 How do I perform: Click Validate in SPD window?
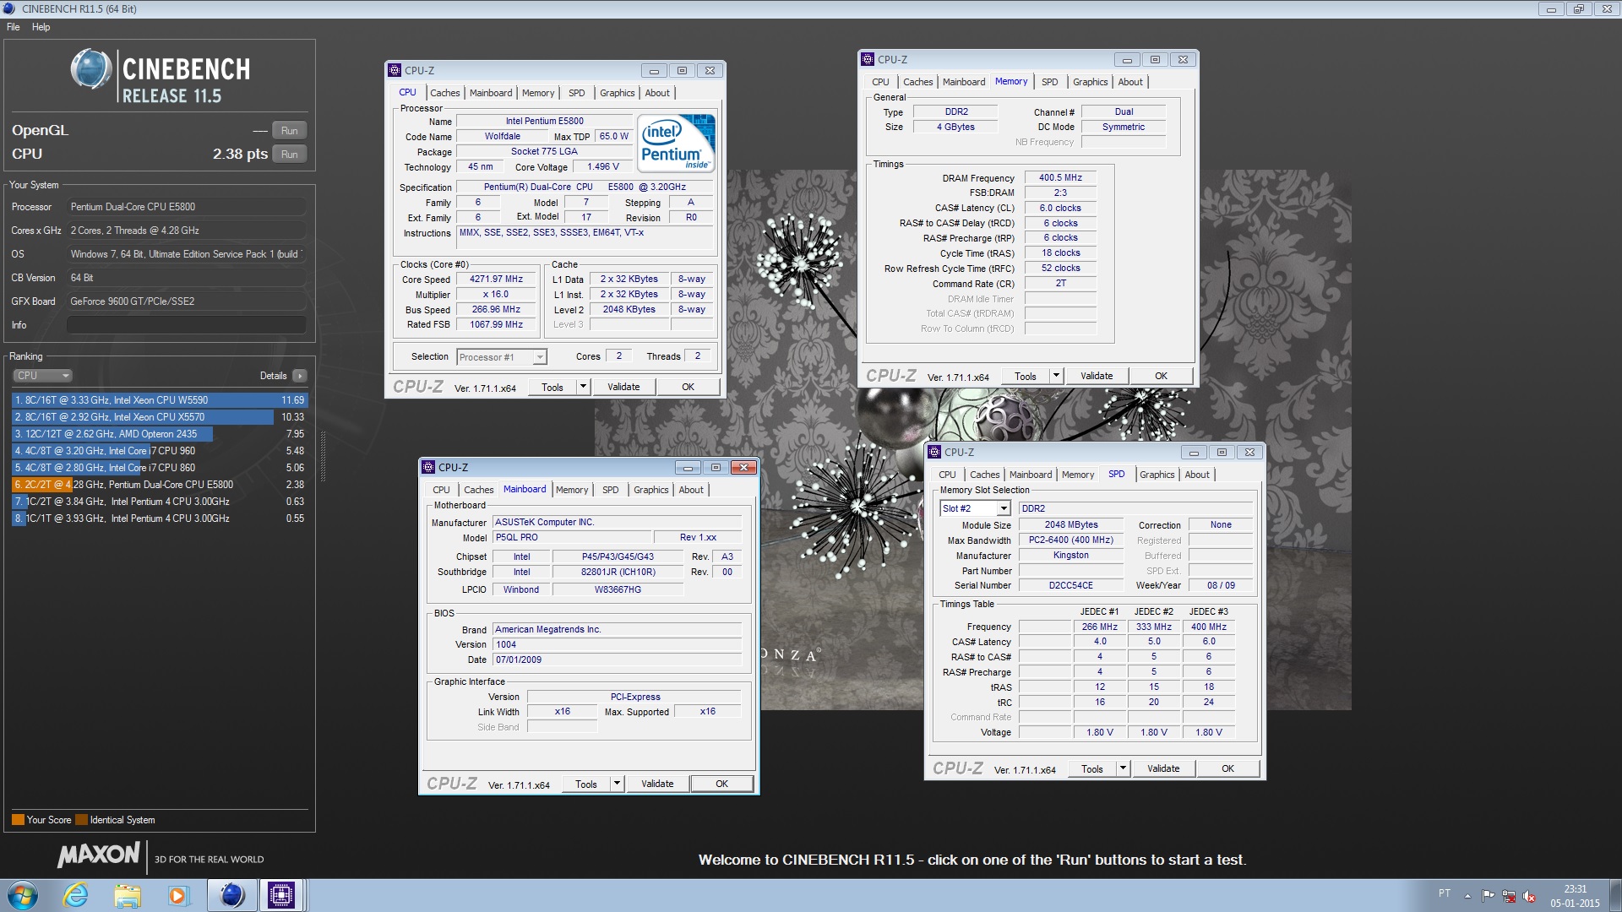pyautogui.click(x=1163, y=768)
